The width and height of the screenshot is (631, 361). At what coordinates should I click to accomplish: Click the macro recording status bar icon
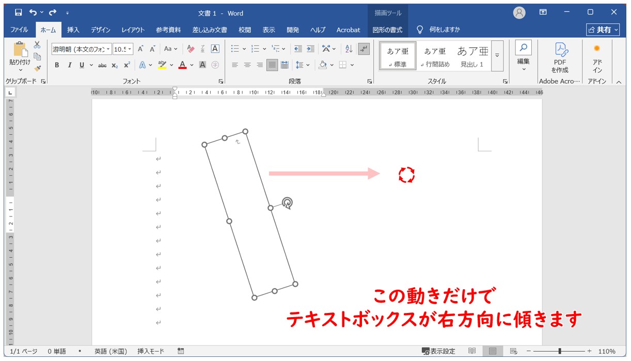[x=181, y=351]
